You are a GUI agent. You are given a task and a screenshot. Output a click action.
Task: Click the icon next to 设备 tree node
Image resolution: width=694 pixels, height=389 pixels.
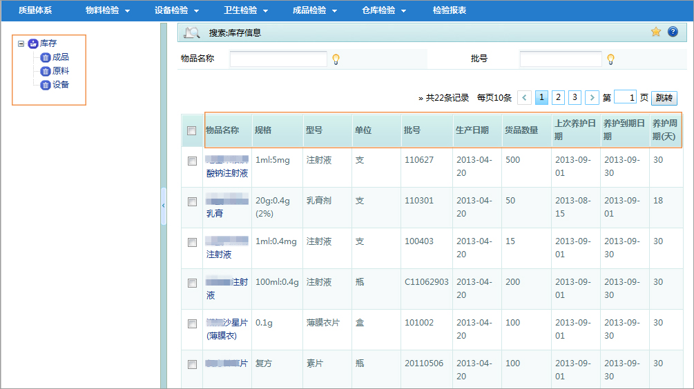click(46, 85)
